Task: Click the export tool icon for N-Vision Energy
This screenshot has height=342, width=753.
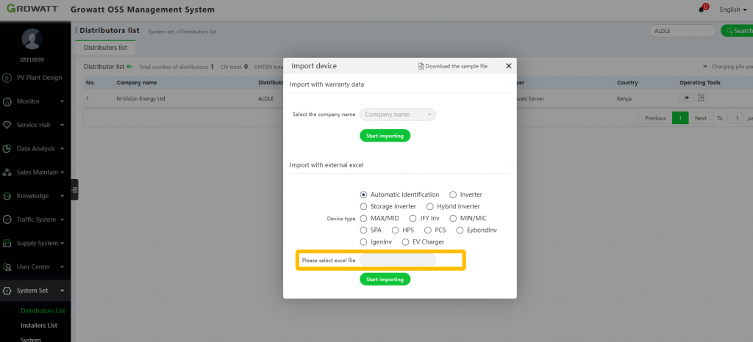Action: click(x=701, y=98)
